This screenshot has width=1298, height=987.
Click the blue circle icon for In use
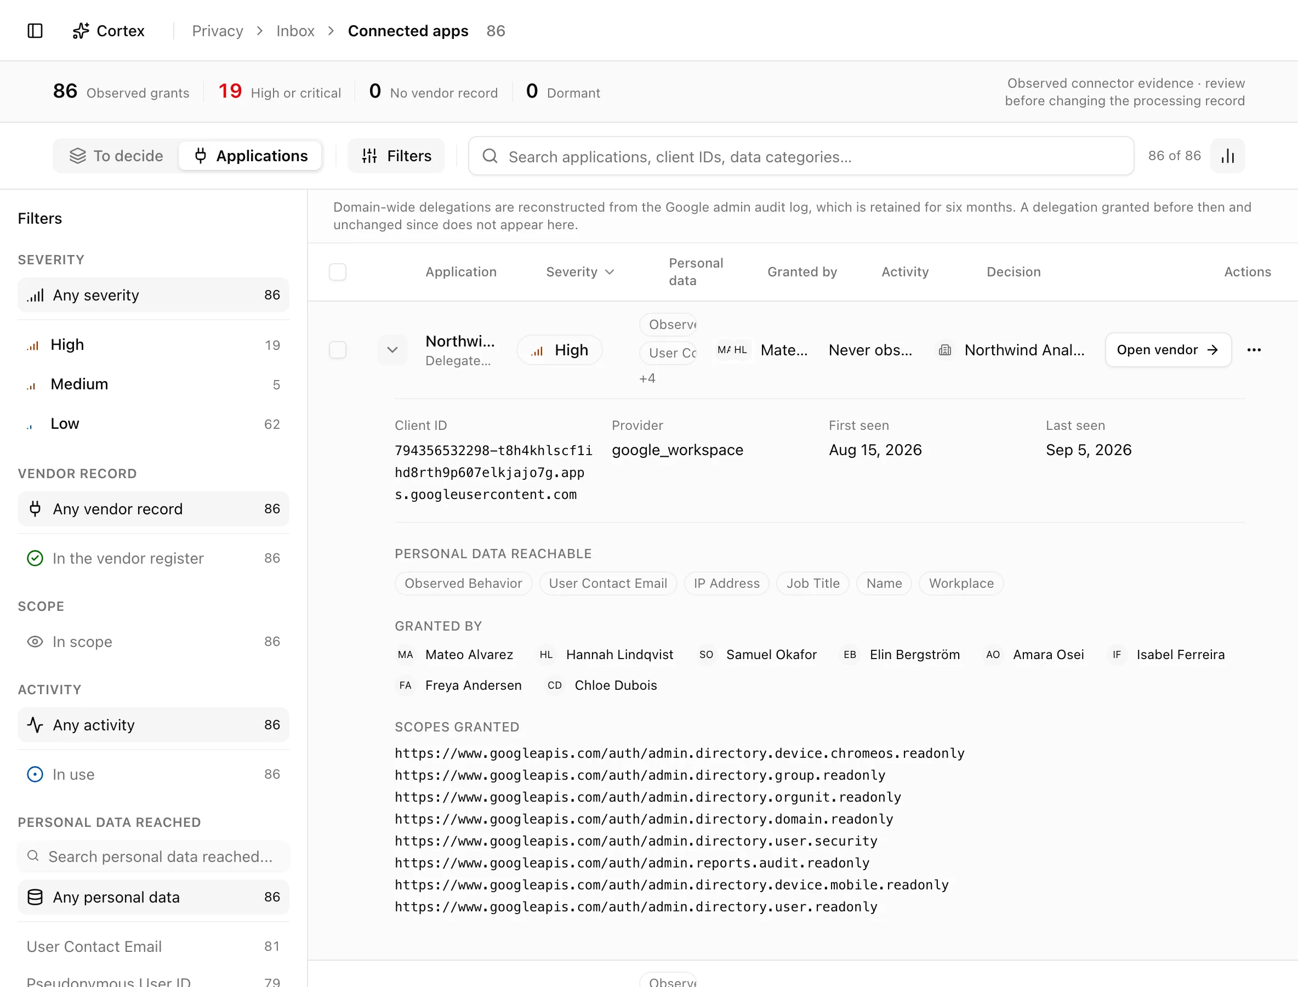[x=35, y=774]
